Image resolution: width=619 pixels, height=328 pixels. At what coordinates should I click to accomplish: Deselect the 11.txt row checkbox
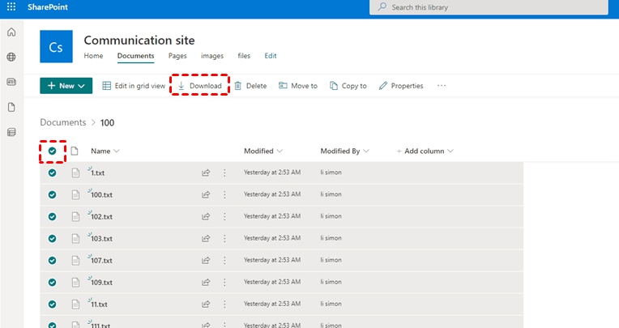pos(52,305)
